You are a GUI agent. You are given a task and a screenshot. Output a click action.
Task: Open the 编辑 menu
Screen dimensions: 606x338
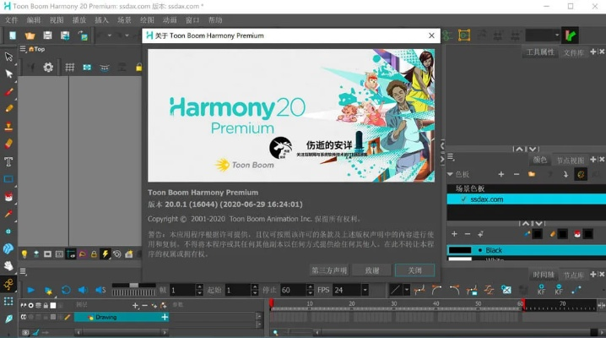(x=34, y=20)
